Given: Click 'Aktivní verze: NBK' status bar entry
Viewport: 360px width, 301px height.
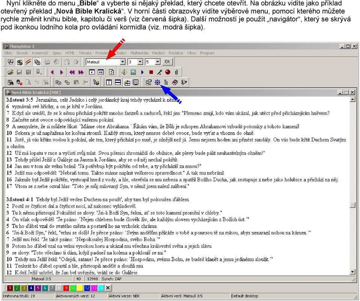Looking at the screenshot, I should tap(124, 296).
